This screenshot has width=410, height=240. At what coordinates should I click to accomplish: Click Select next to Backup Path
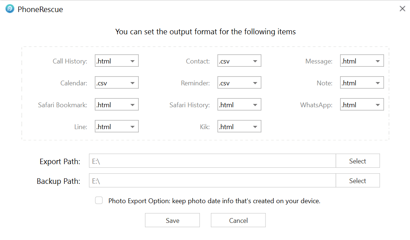(x=358, y=181)
